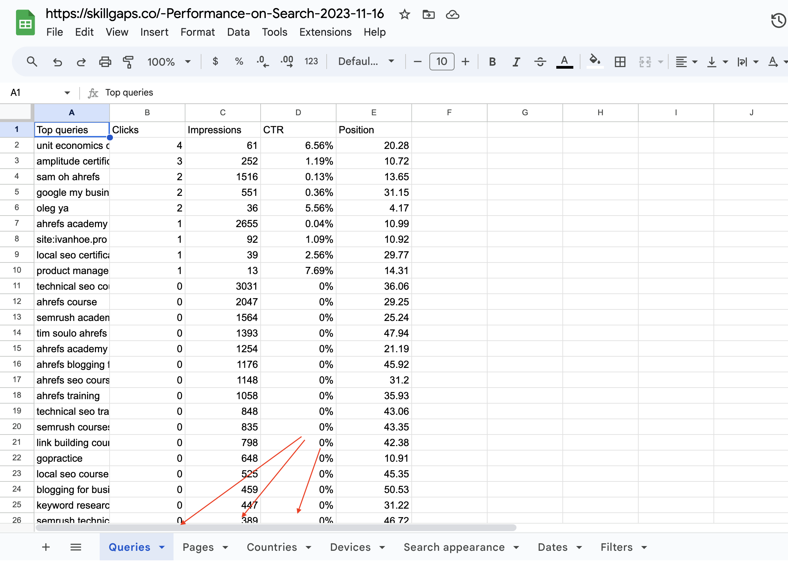Screen dimensions: 788x561
Task: Increase font size with plus button
Action: coord(465,62)
